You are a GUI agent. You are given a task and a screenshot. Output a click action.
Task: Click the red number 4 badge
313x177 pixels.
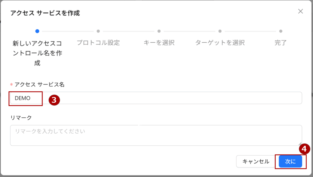coord(304,149)
